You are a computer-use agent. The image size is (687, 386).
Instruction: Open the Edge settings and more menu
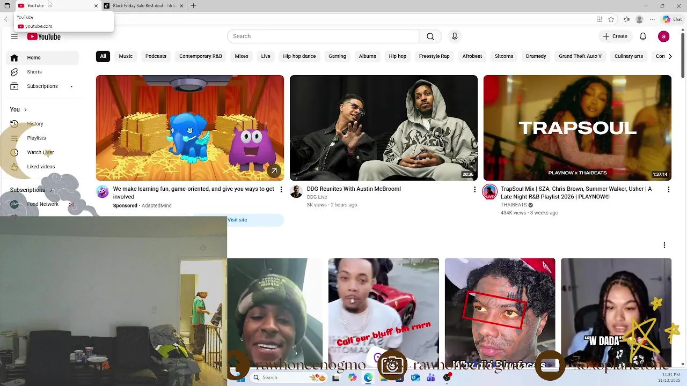[652, 19]
